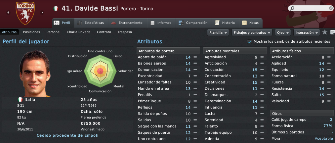Select the Posiciones sub-tab

tap(32, 32)
